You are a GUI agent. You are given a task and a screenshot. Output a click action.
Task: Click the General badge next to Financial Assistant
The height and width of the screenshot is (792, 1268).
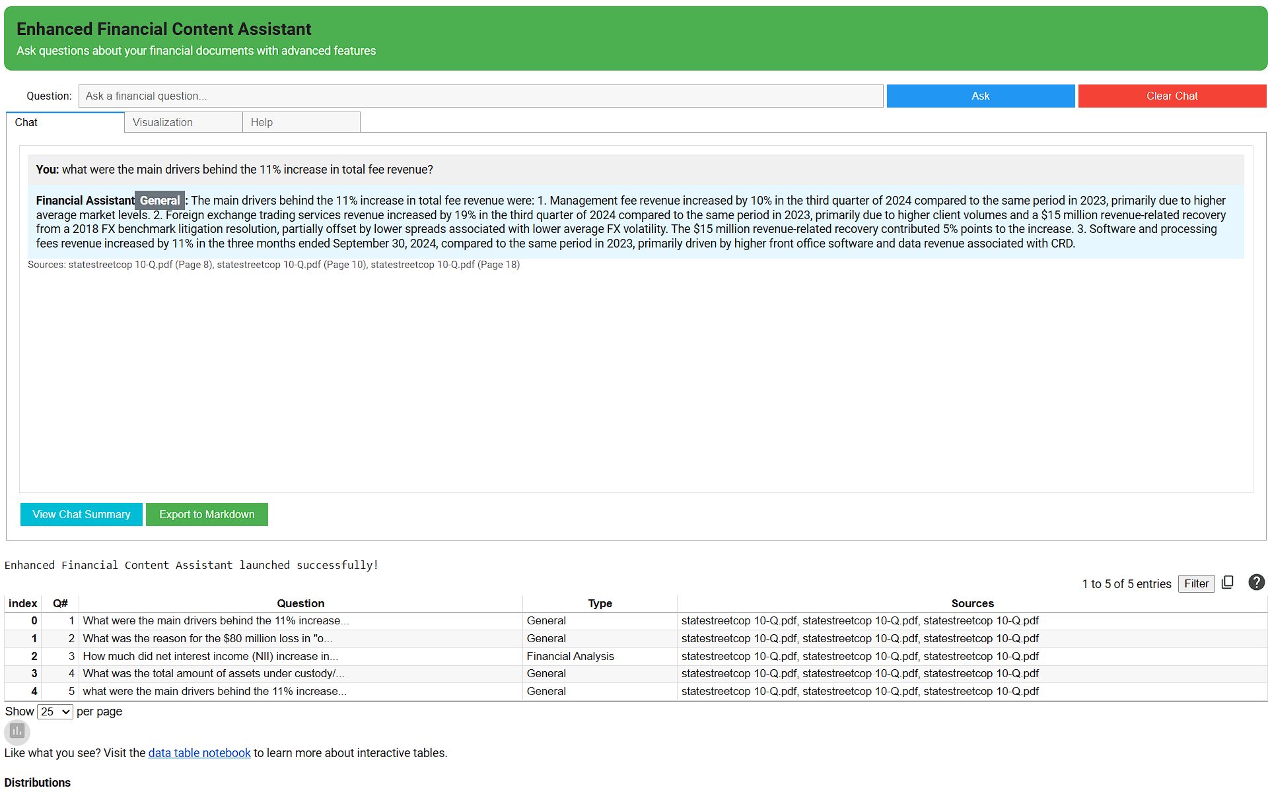click(159, 200)
